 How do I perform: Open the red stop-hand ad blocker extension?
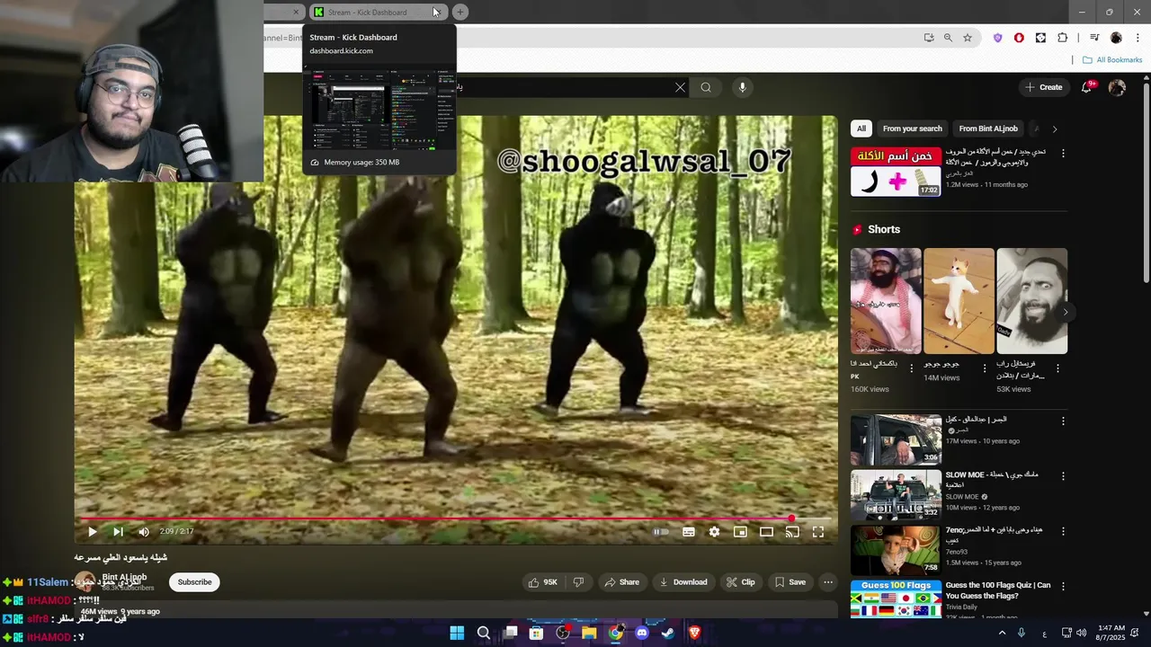tap(1019, 38)
